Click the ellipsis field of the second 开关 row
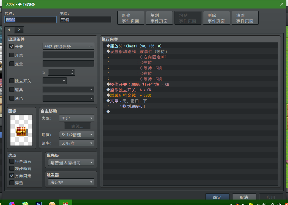This screenshot has width=288, height=205. (68, 55)
